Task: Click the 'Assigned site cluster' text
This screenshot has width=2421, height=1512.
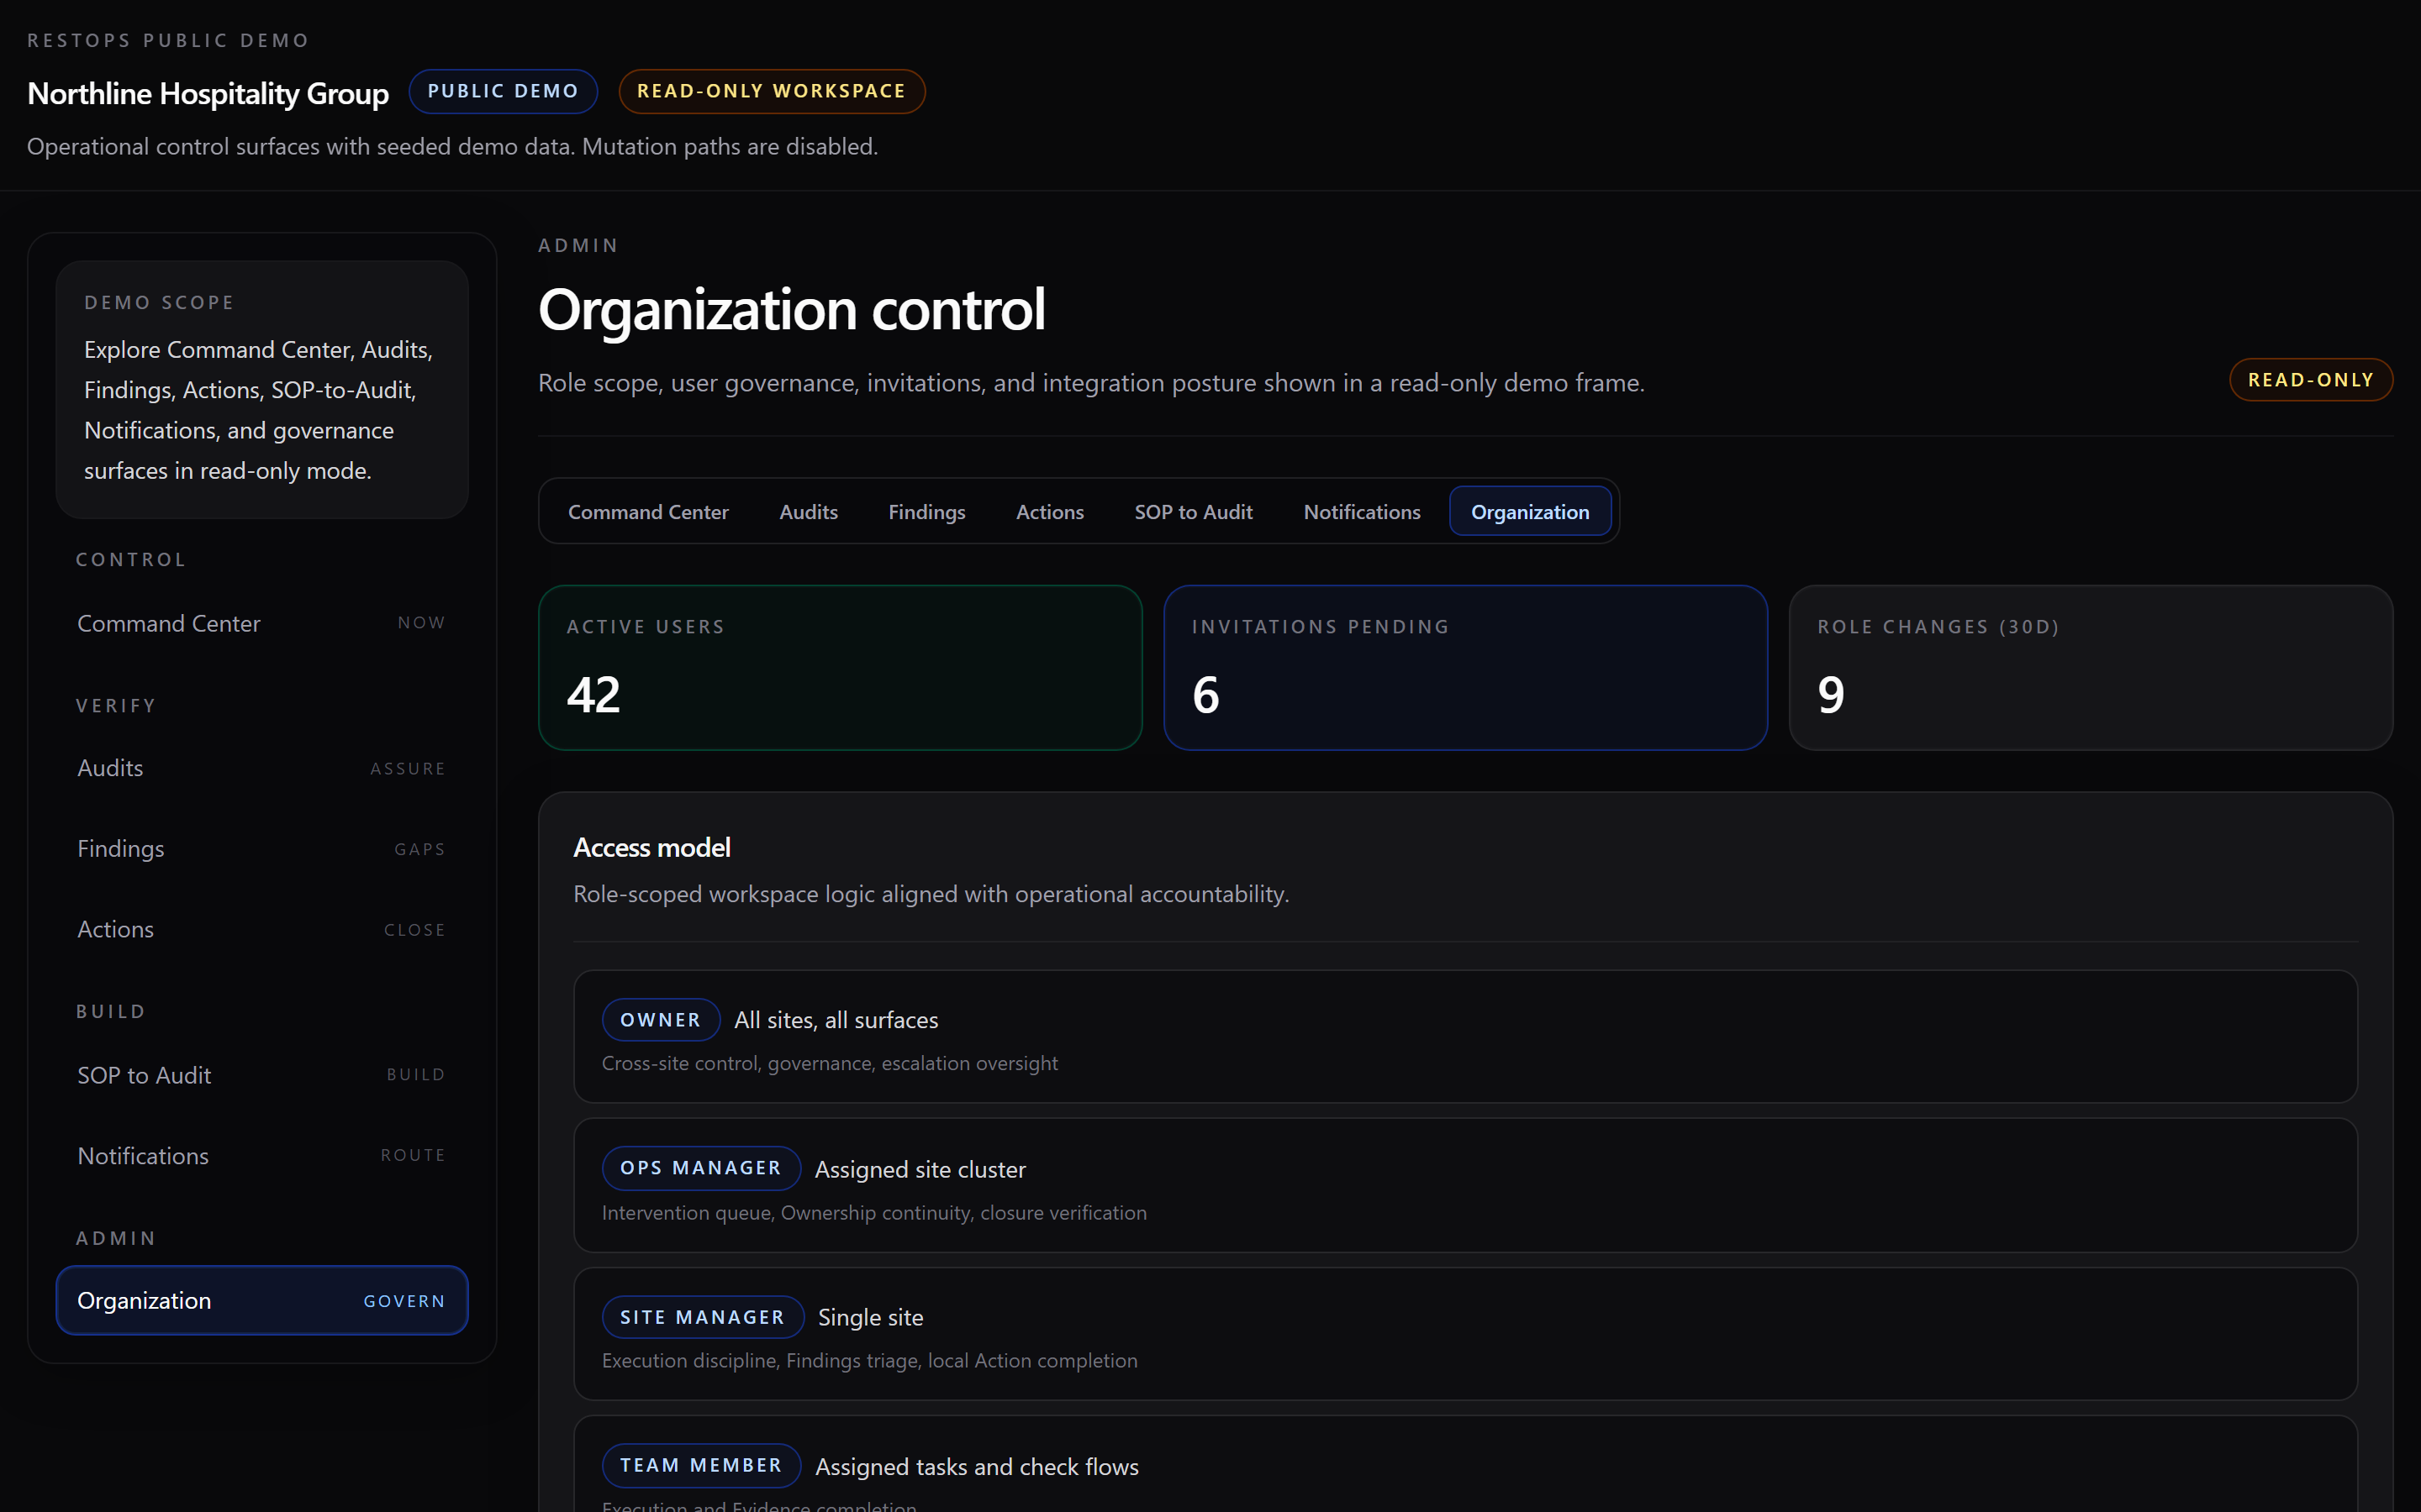Action: click(920, 1169)
